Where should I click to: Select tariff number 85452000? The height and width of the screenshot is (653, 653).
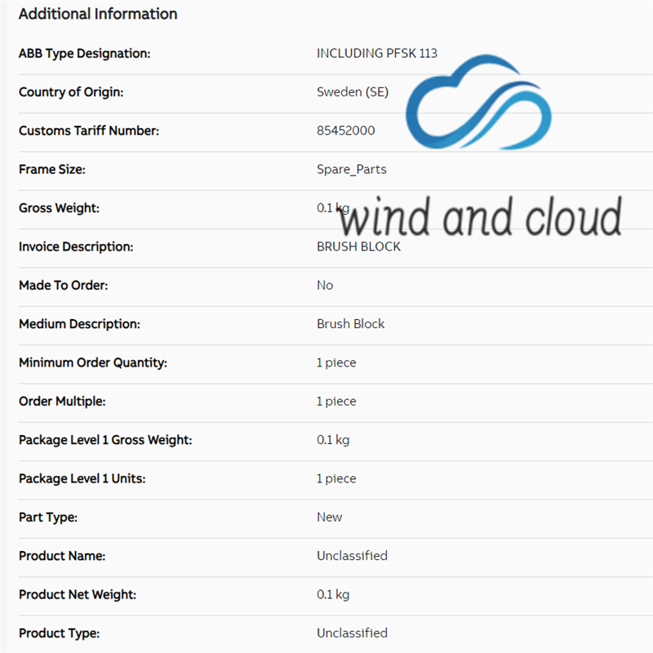tap(346, 131)
